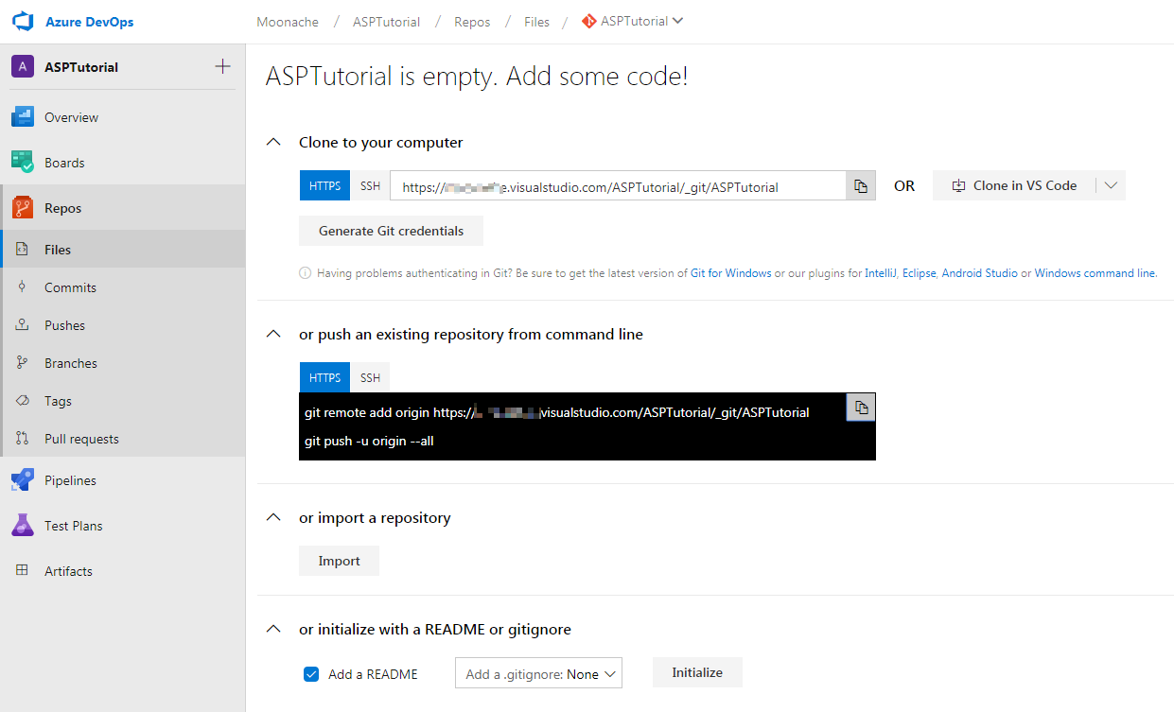This screenshot has height=712, width=1174.
Task: Copy the clone URL with the copy icon
Action: pos(861,186)
